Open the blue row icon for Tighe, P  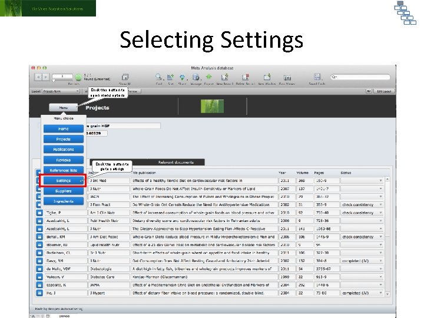point(39,213)
